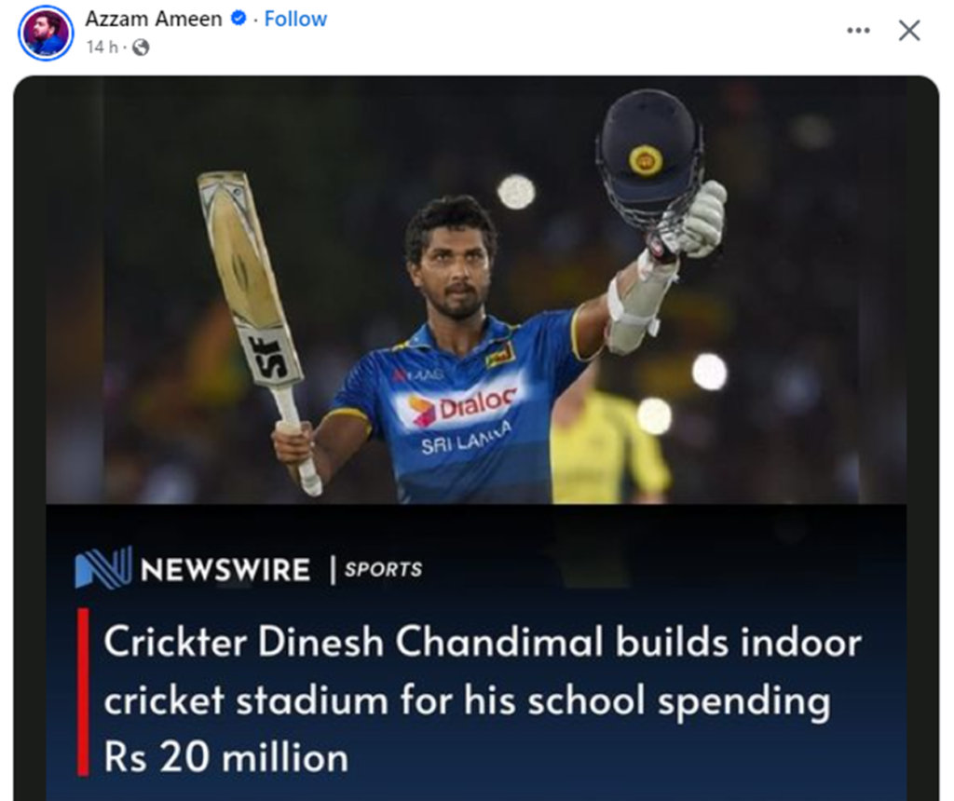
Task: Open the three-dot post options menu
Action: point(858,31)
